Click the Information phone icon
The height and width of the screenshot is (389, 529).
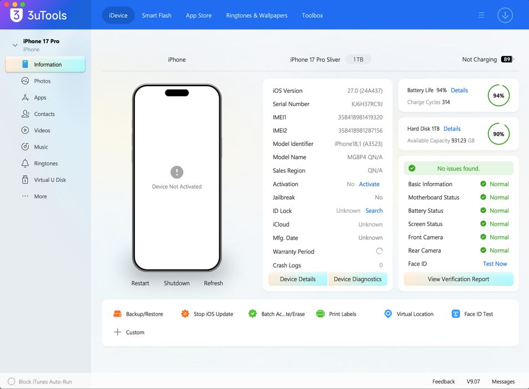pos(25,64)
